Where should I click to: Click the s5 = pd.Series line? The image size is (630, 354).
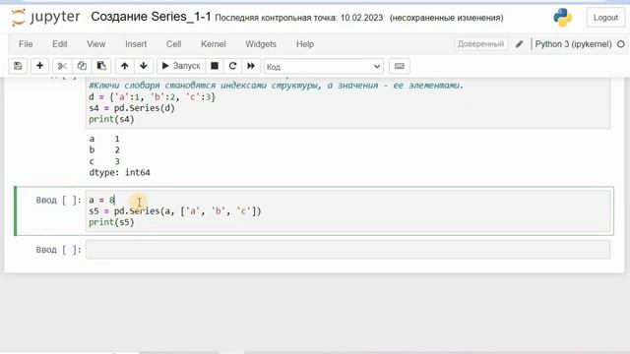(x=175, y=211)
